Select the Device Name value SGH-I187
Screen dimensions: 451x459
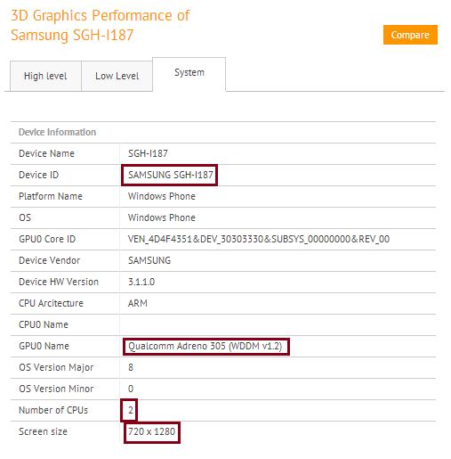click(x=148, y=153)
